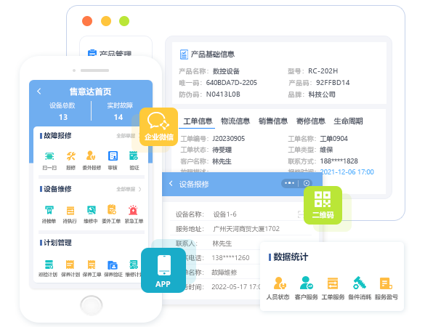This screenshot has height=327, width=425.
Task: Click the phone value 138****1260
Action: click(230, 257)
